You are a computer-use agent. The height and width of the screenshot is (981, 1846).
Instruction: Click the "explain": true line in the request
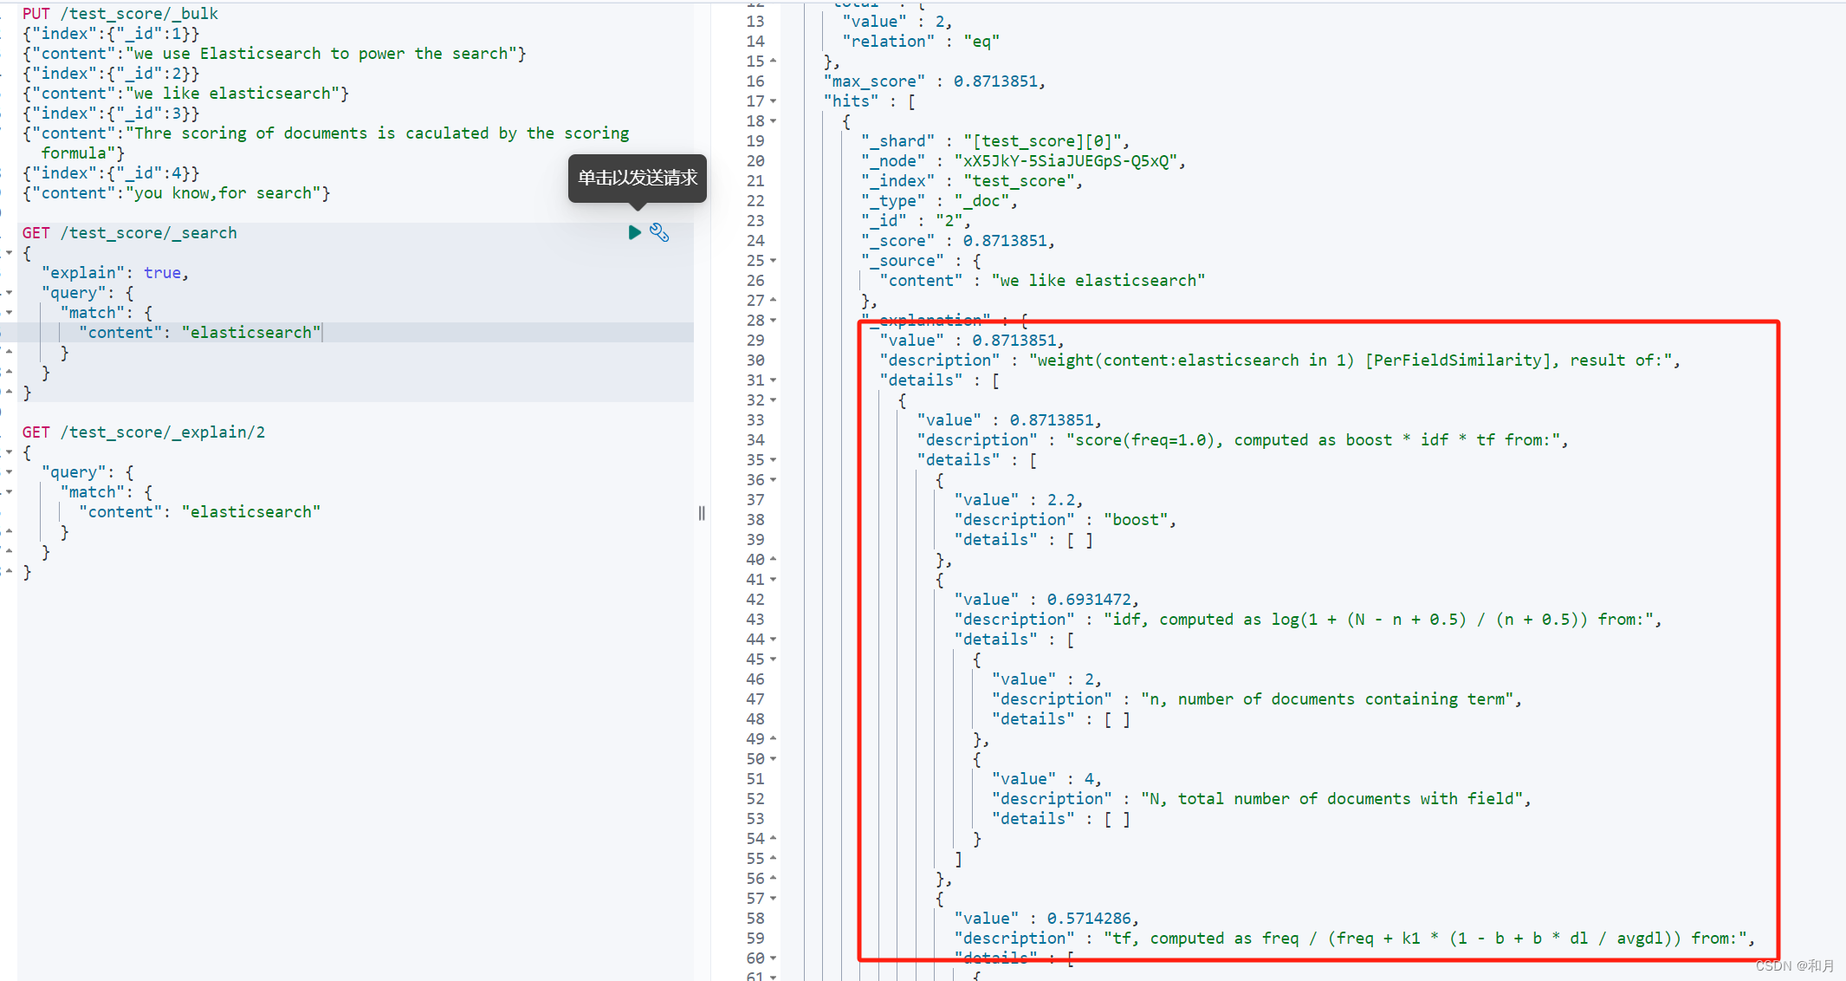(114, 273)
